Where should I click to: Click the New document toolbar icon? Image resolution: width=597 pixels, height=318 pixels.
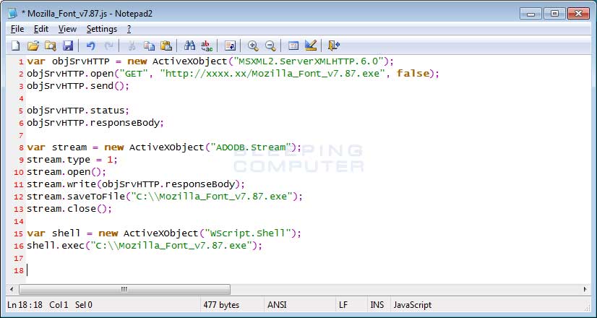point(16,46)
